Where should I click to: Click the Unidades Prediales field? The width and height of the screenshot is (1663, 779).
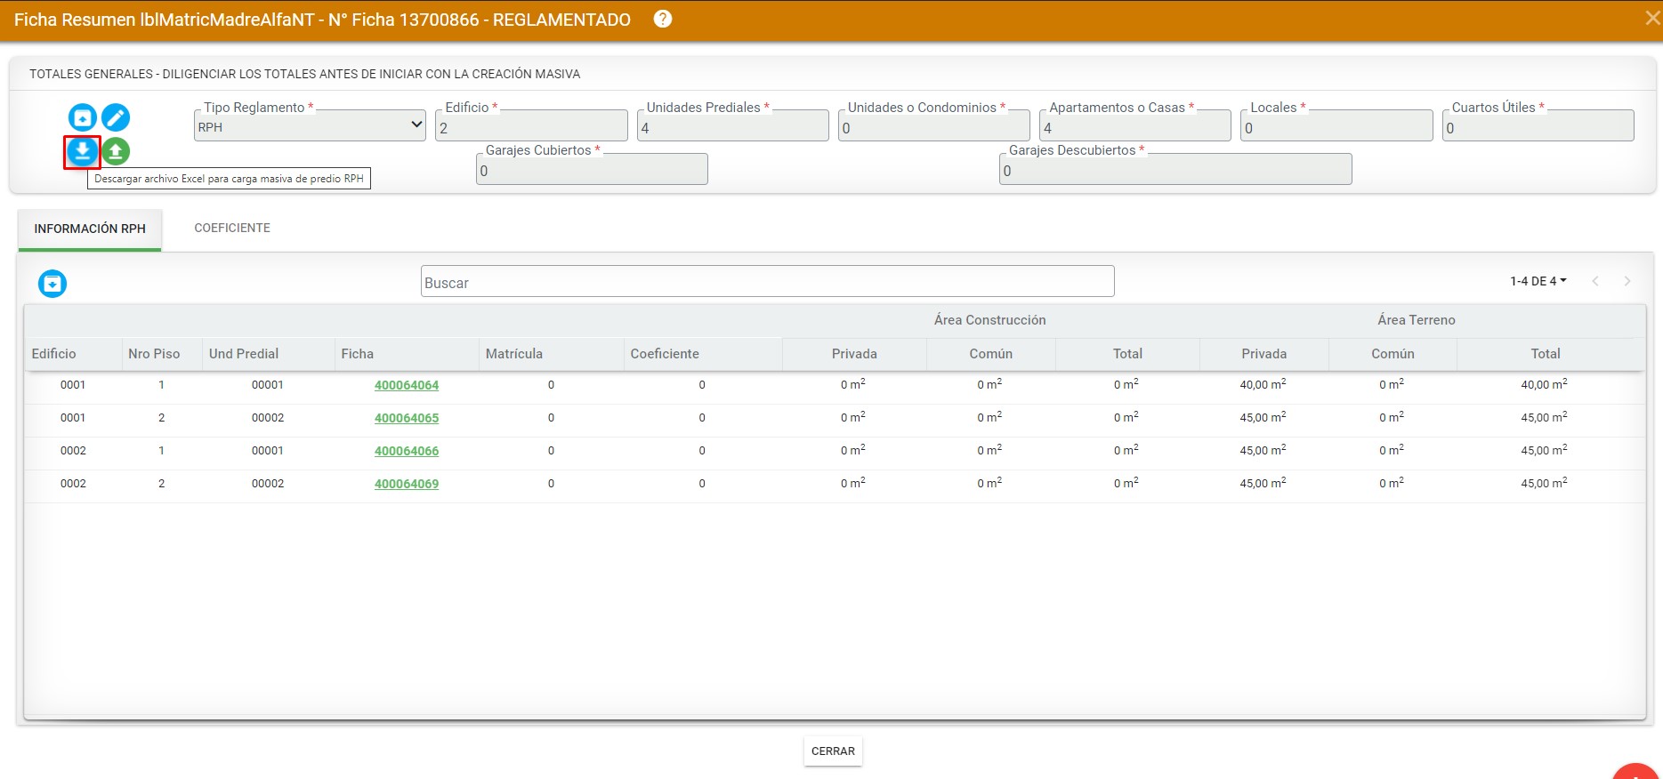pos(733,127)
